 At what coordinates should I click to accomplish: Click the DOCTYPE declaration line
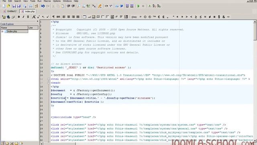148,75
